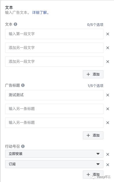Remove the 立即安装 call-to-action option

pos(108,154)
